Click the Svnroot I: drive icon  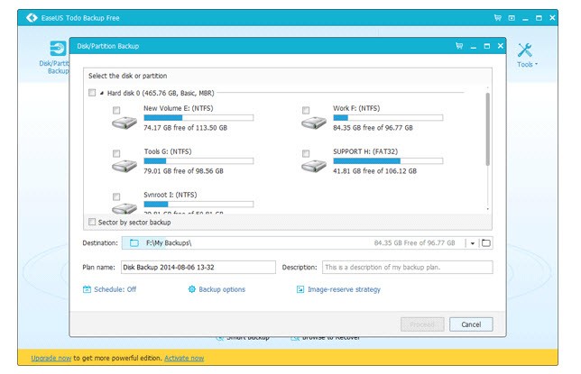point(124,208)
